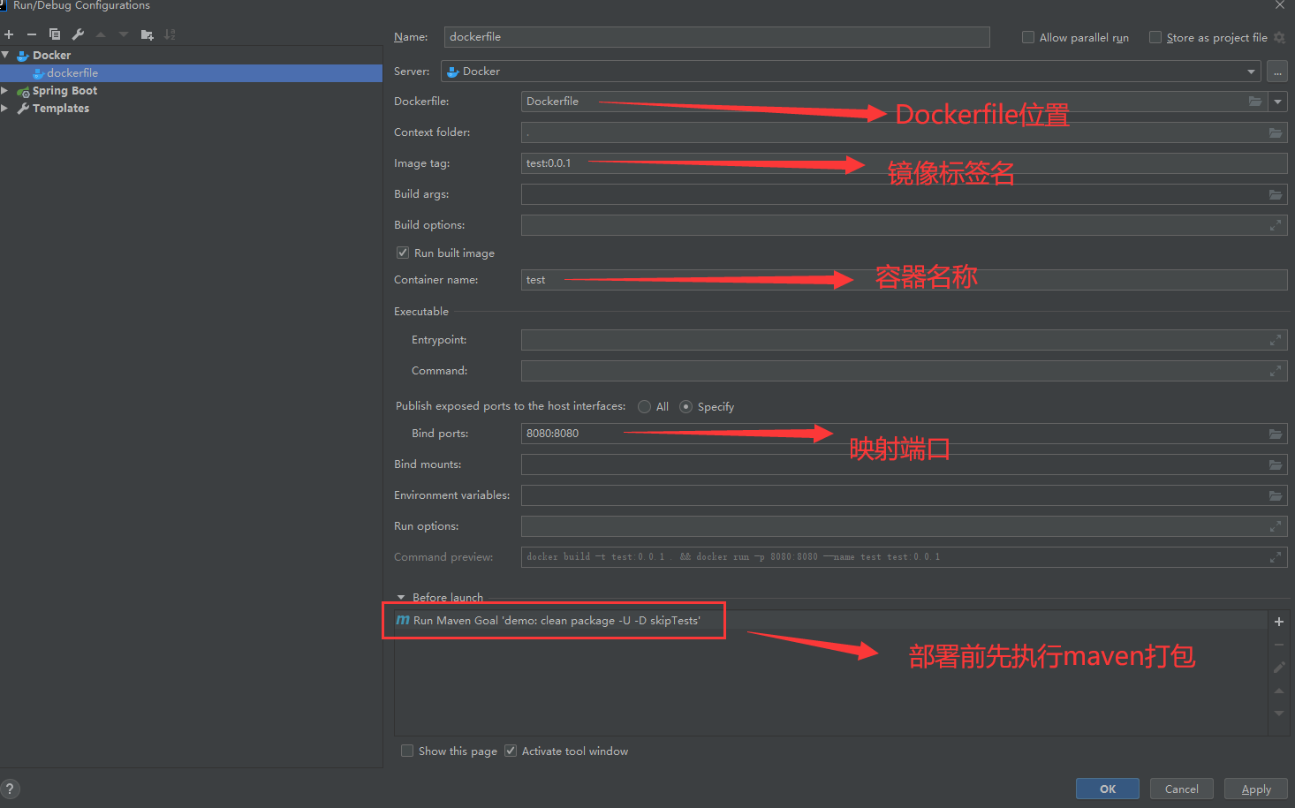Add Before launch task plus icon
Viewport: 1295px width, 808px height.
(1278, 622)
